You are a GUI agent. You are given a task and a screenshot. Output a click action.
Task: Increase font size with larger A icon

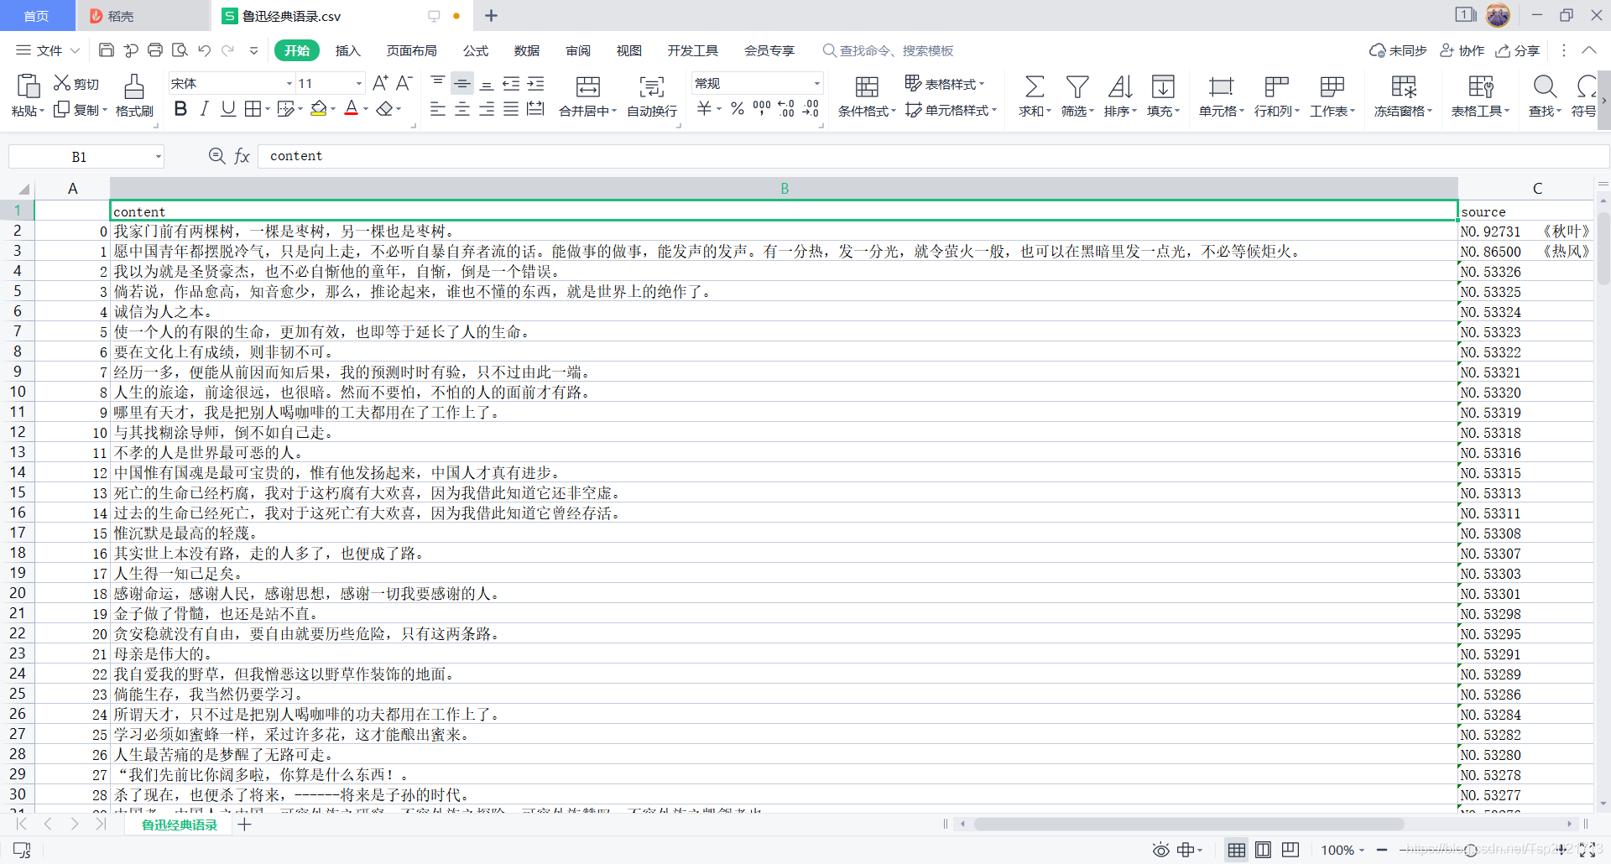tap(380, 83)
